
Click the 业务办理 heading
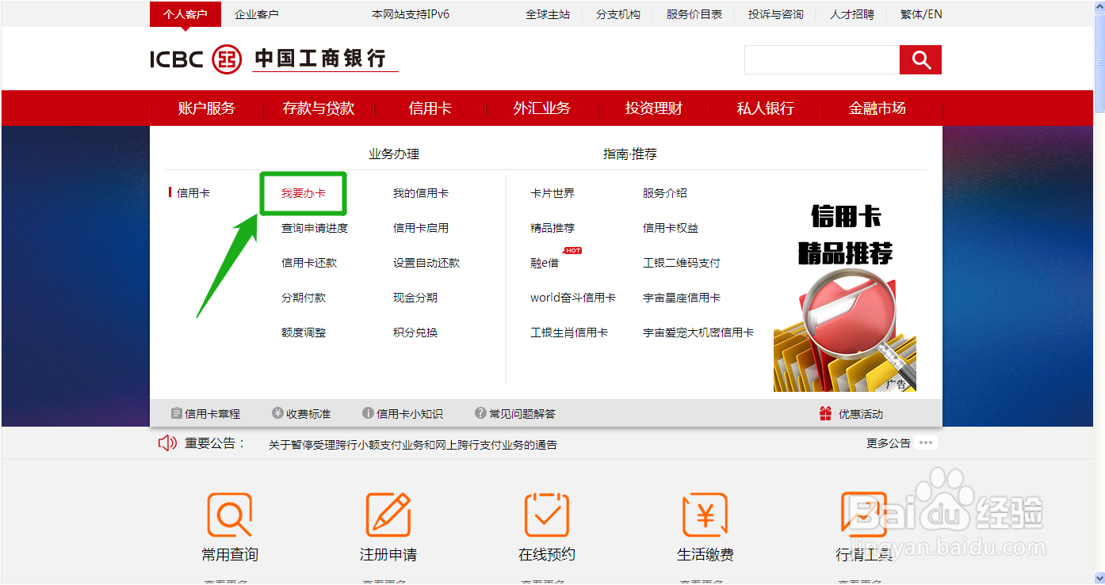pyautogui.click(x=394, y=154)
